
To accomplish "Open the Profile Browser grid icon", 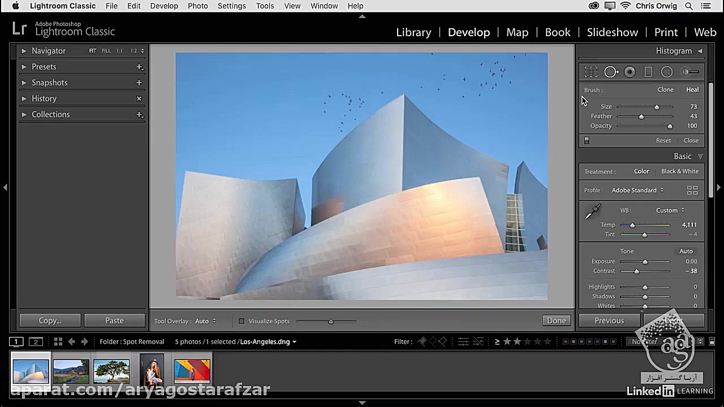I will tap(692, 190).
